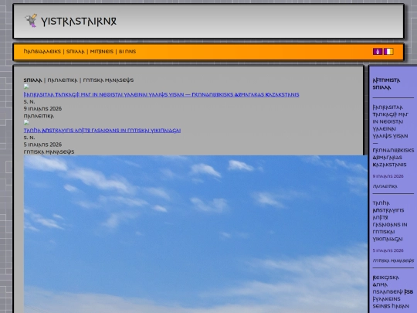Screen dimensions: 417x313
Task: Open the article link ending in 'Kazakstanis'
Action: (x=161, y=95)
